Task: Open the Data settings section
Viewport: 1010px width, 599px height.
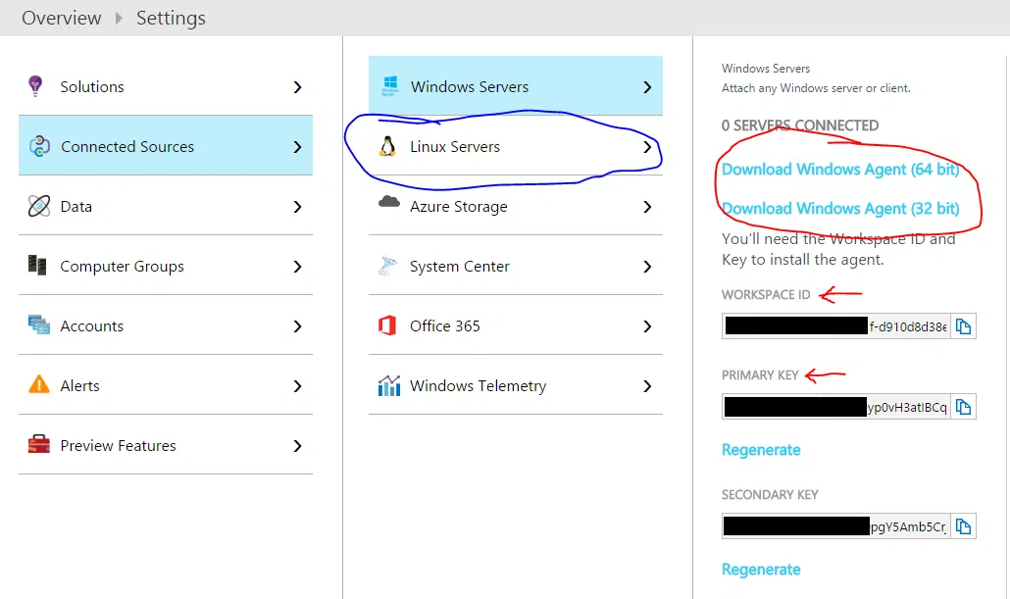Action: click(166, 206)
